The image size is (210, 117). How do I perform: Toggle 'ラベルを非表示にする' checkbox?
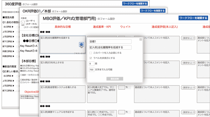pyautogui.click(x=91, y=58)
